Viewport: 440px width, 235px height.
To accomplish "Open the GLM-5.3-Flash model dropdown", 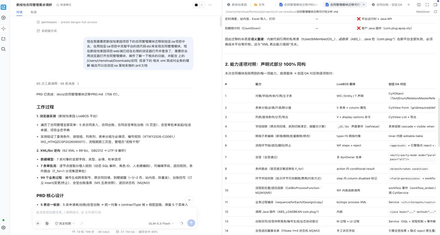I will [x=161, y=223].
